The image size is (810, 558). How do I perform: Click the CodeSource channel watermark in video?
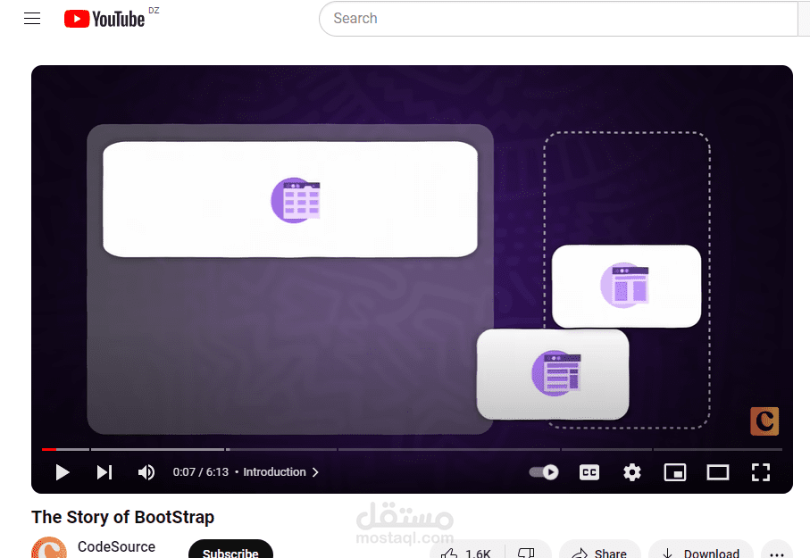coord(764,421)
